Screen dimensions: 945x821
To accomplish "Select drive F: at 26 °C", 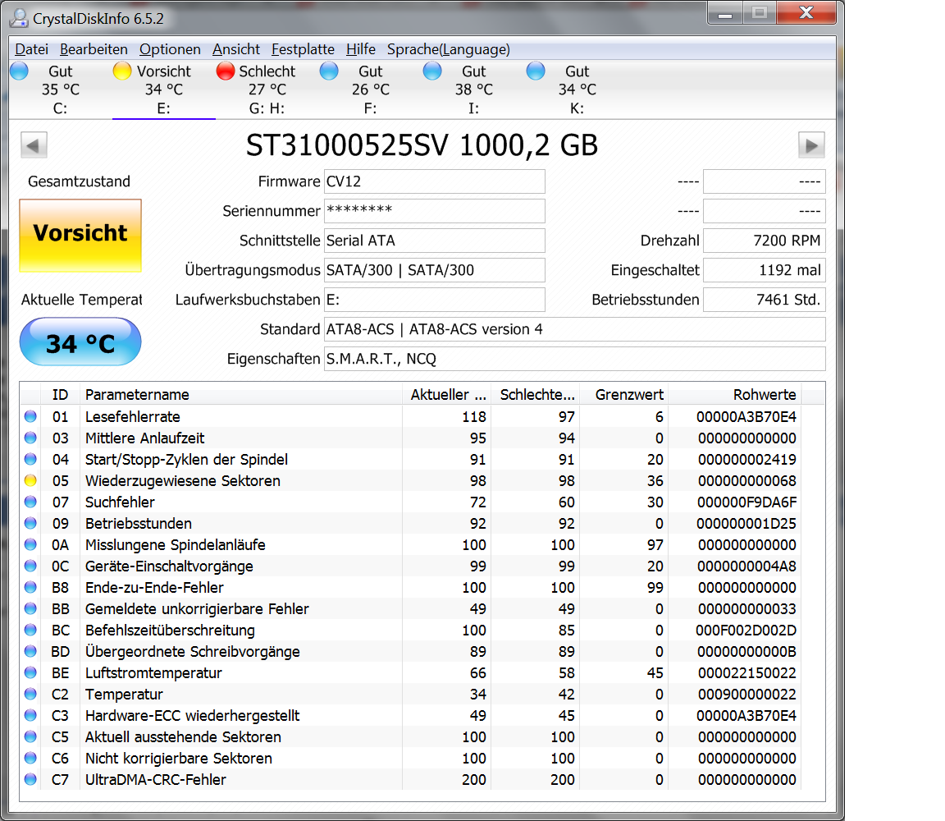I will [371, 89].
